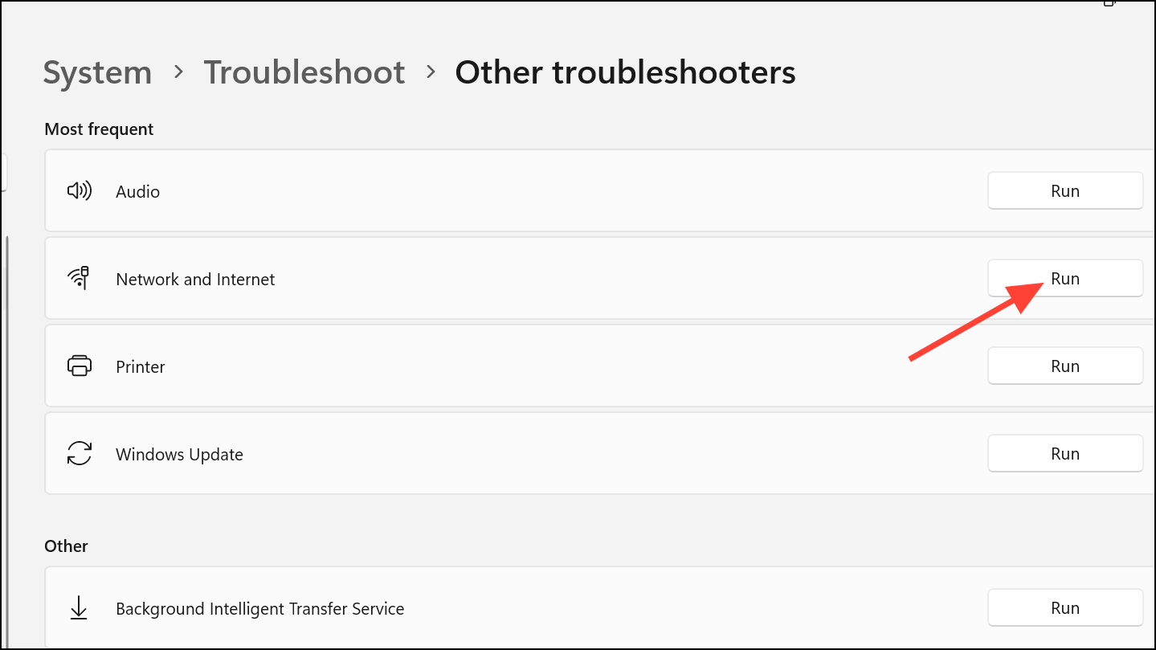Click the chevron before Other troubleshooters
The image size is (1156, 650).
[431, 72]
